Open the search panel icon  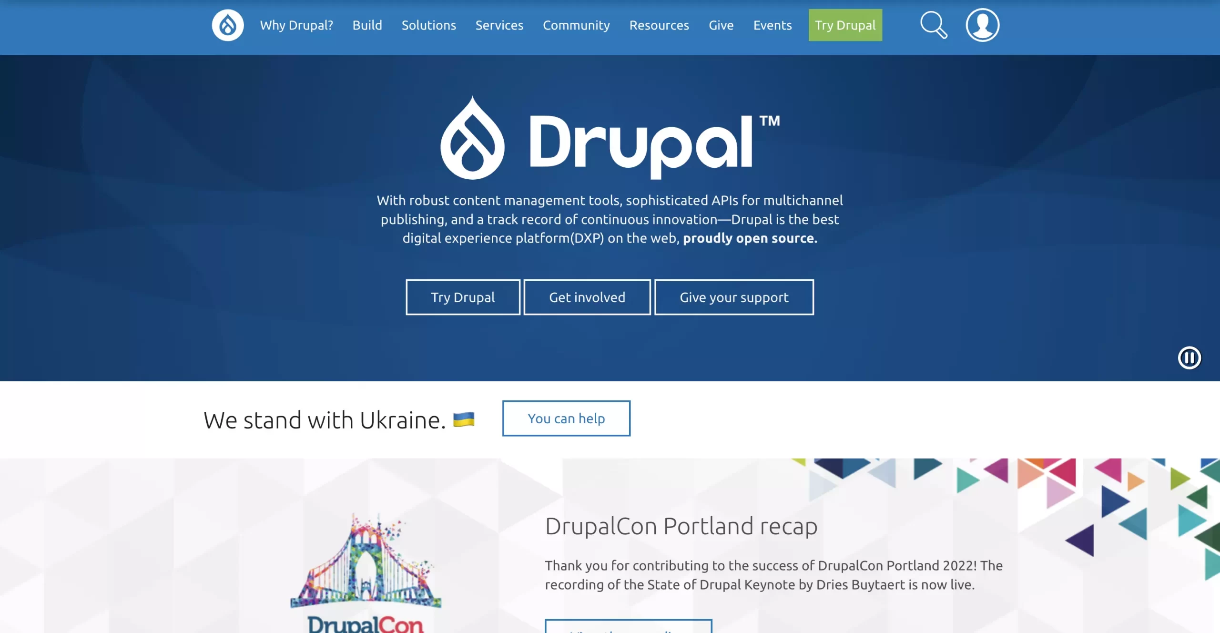[x=934, y=25]
